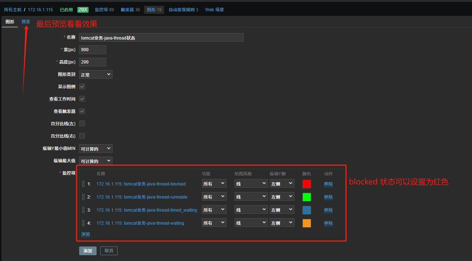This screenshot has height=261, width=472.
Task: Remove the java-thread-runnable item via 移除
Action: coord(328,197)
